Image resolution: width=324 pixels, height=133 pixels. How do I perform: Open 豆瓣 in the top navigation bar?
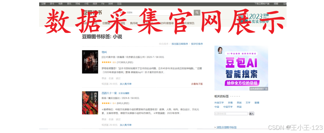point(43,4)
